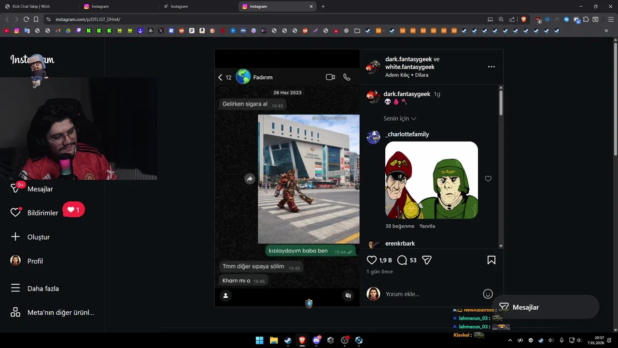618x348 pixels.
Task: Open white.fantasygeek profile link
Action: click(410, 67)
